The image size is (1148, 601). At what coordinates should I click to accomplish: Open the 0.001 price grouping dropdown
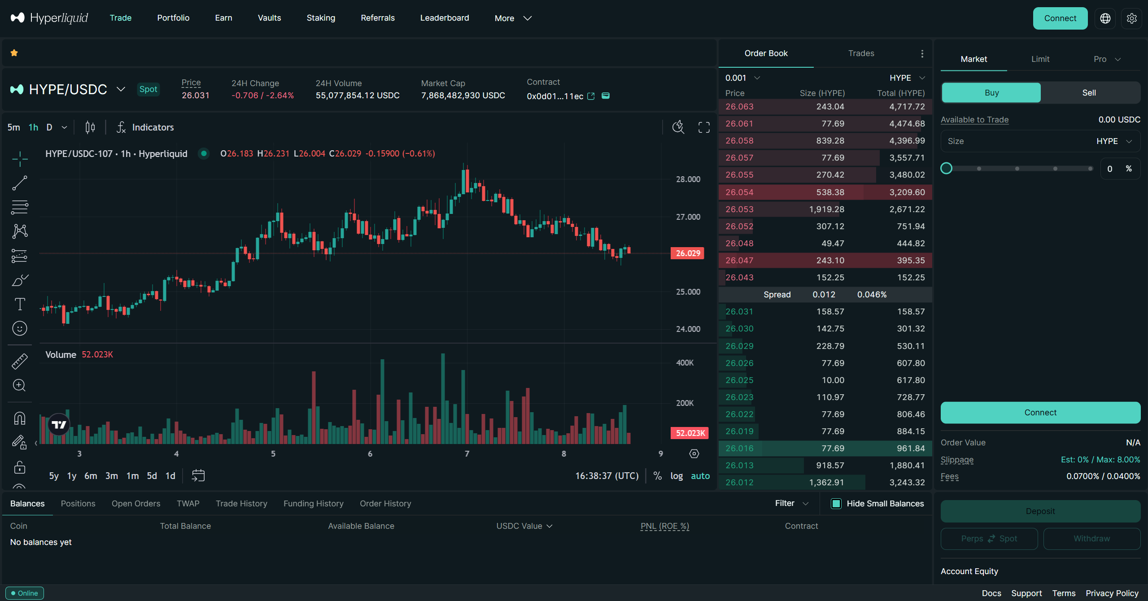(742, 78)
